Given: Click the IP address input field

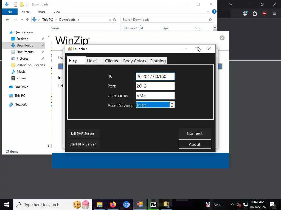Looking at the screenshot, I should click(x=155, y=77).
